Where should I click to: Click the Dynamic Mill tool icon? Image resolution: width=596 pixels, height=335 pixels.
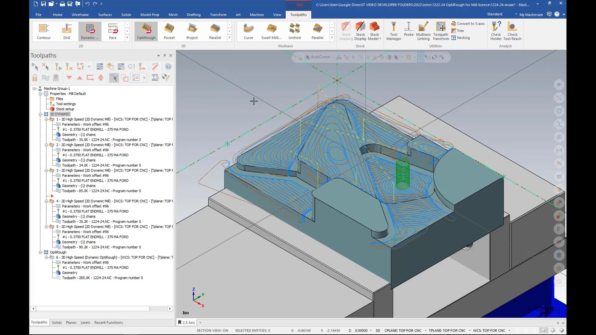[90, 31]
